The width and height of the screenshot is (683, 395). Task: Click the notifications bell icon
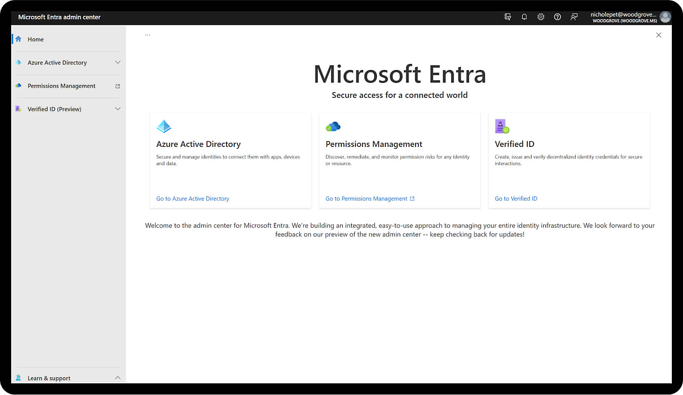524,17
